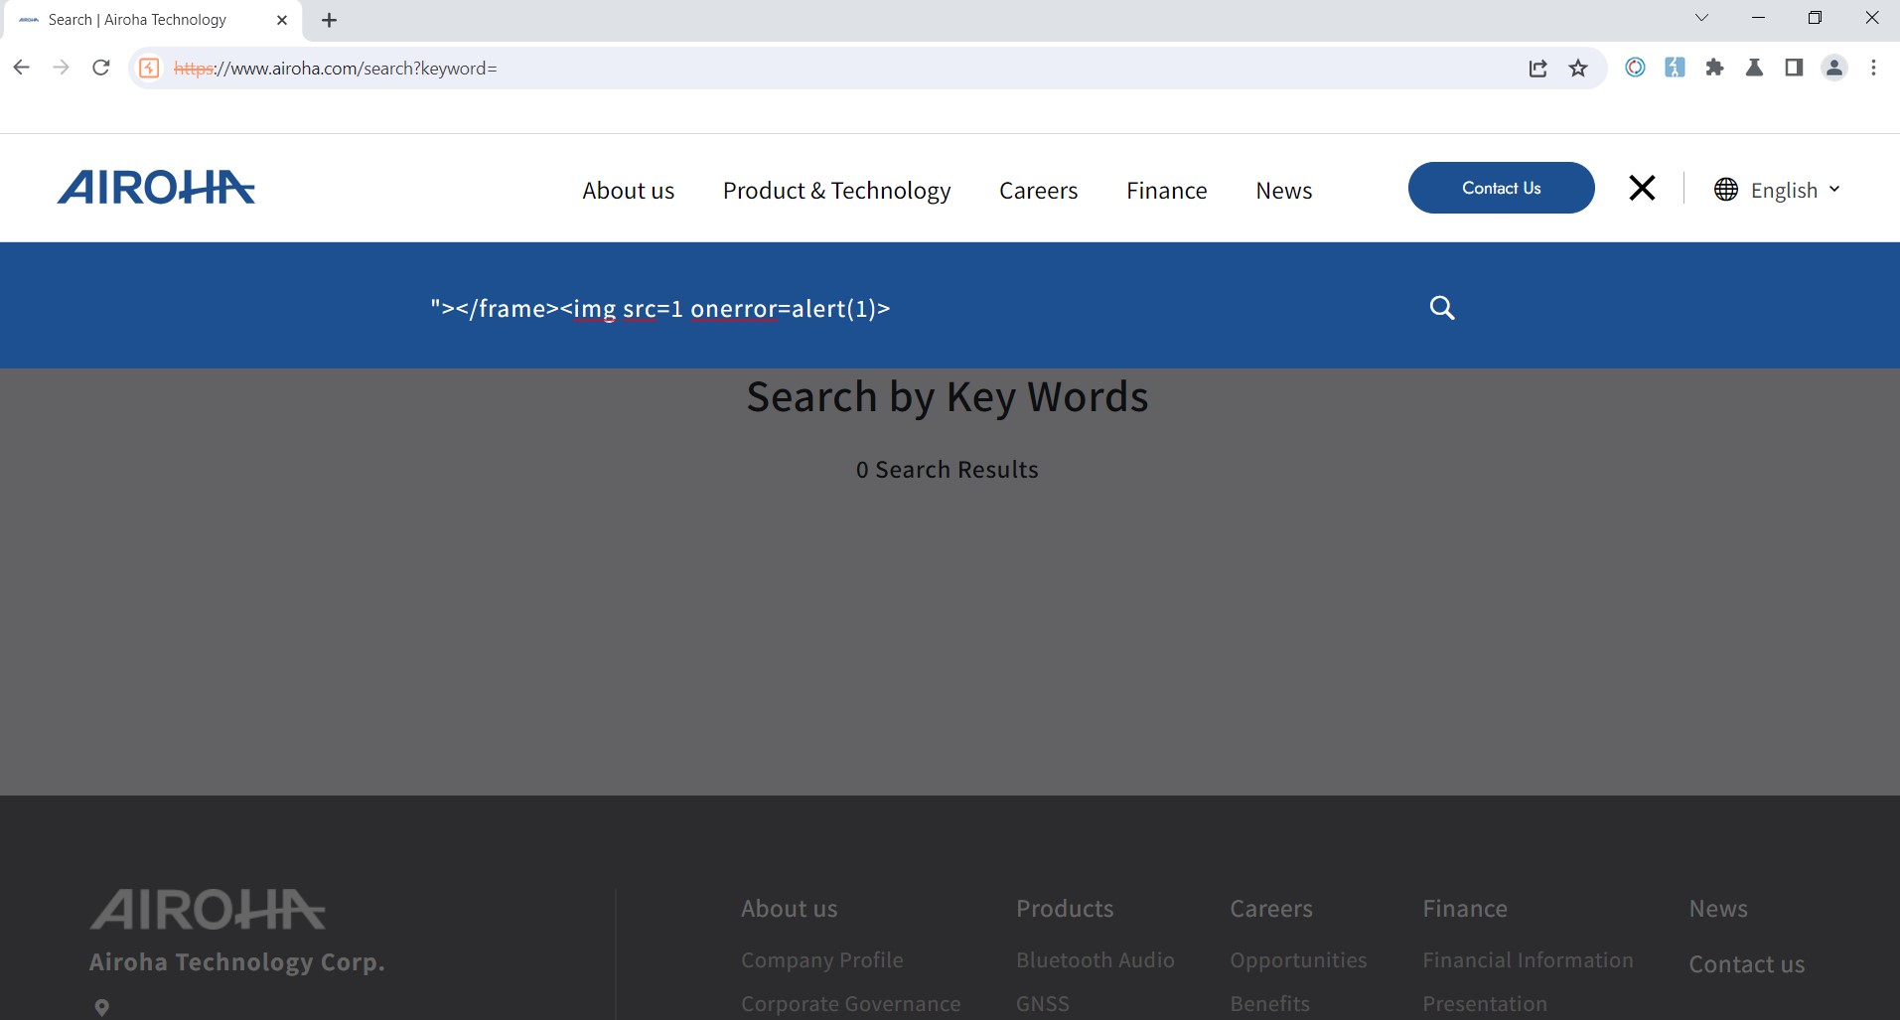Restore down the browser window

(1815, 18)
